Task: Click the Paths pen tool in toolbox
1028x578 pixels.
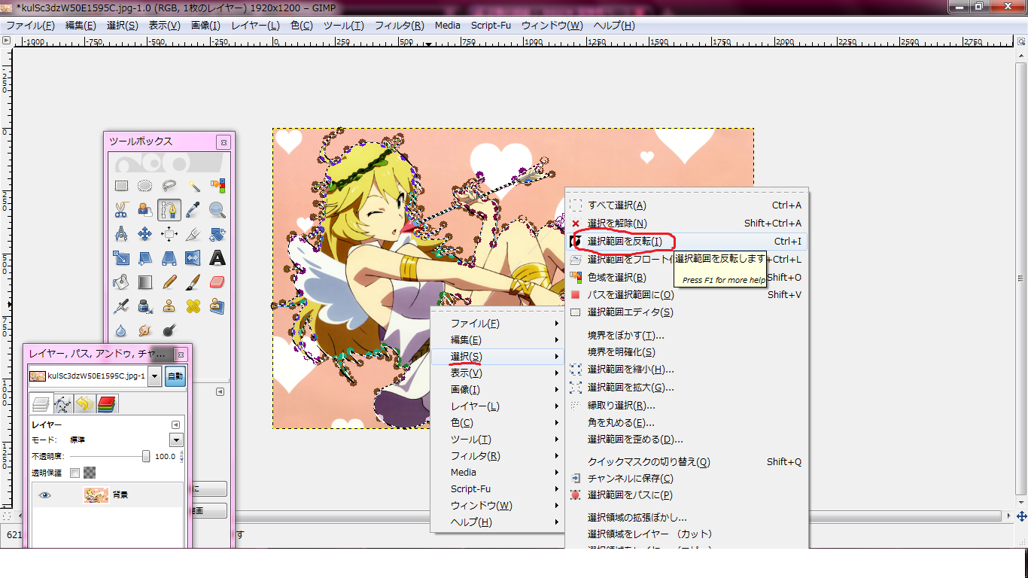Action: tap(169, 209)
